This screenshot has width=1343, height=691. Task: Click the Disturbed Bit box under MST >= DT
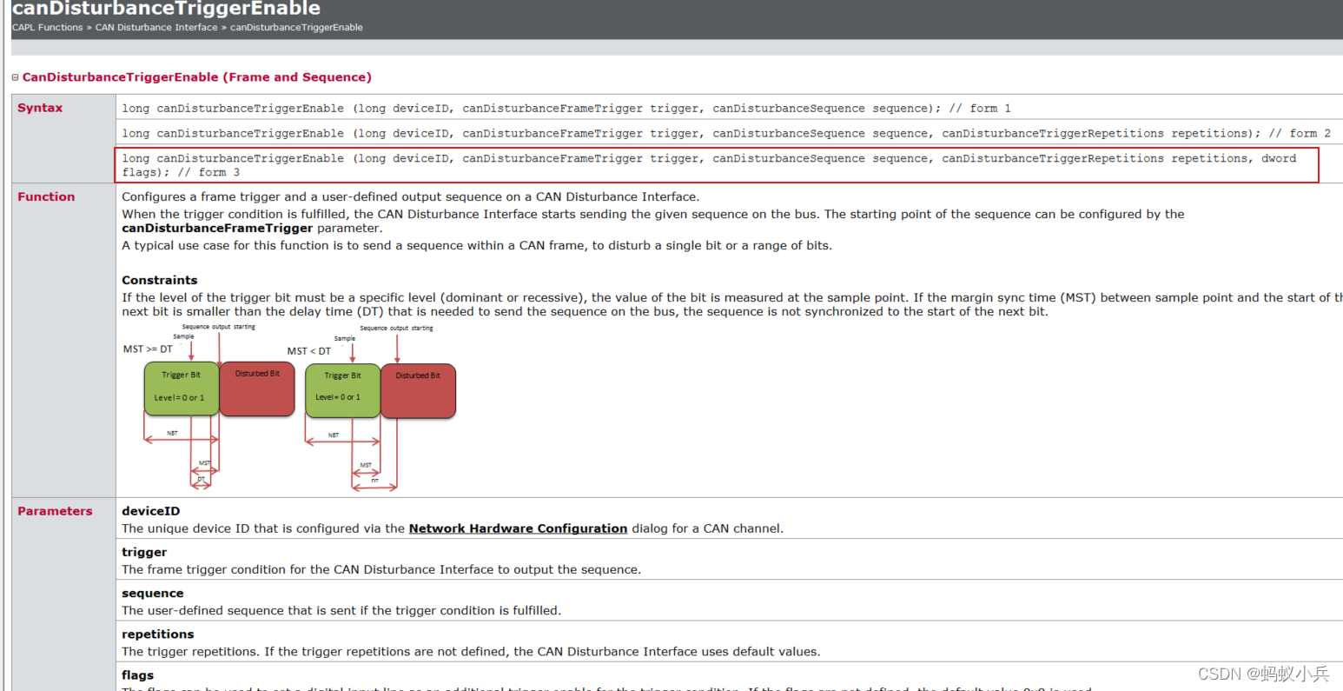257,389
